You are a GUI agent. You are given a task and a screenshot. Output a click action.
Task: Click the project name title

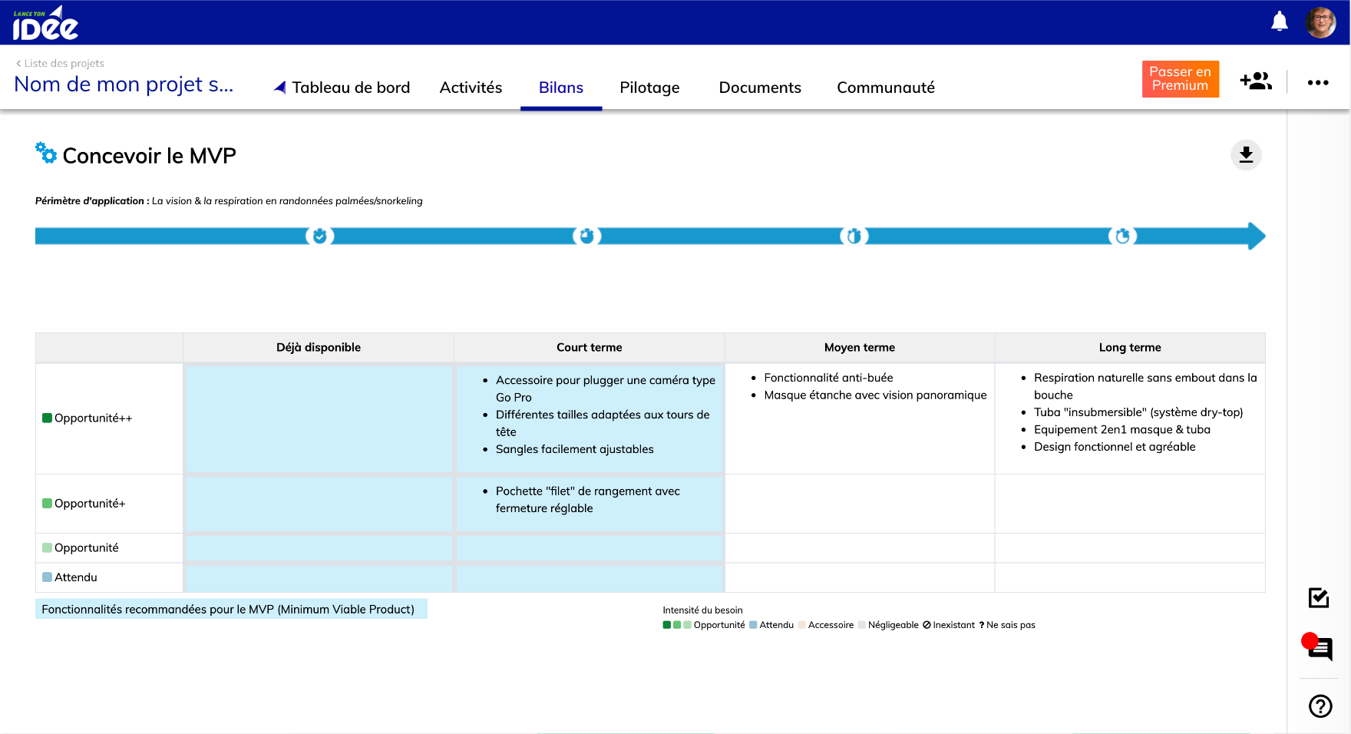124,84
